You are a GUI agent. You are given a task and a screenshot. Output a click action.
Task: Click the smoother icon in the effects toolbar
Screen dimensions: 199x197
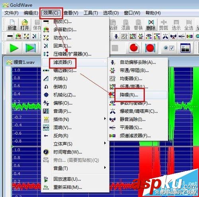[x=181, y=36]
